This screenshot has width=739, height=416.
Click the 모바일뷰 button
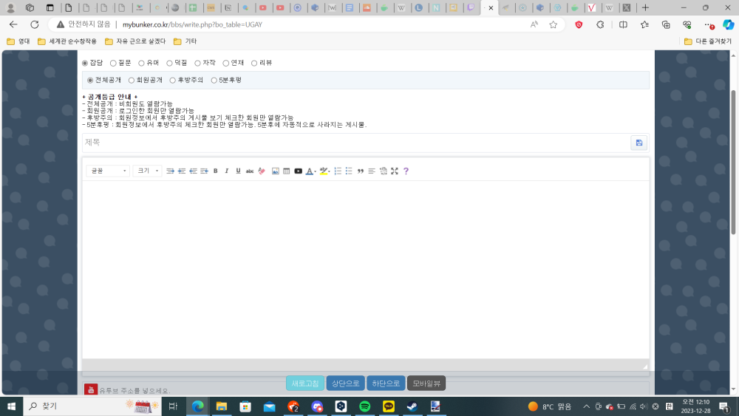(x=426, y=383)
